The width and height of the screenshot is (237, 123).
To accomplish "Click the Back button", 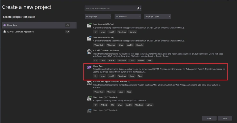I will click(x=209, y=118).
